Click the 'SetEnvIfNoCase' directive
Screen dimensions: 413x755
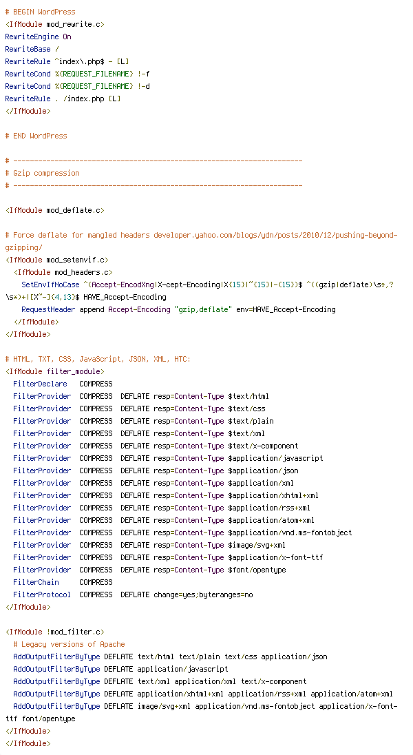click(x=50, y=285)
